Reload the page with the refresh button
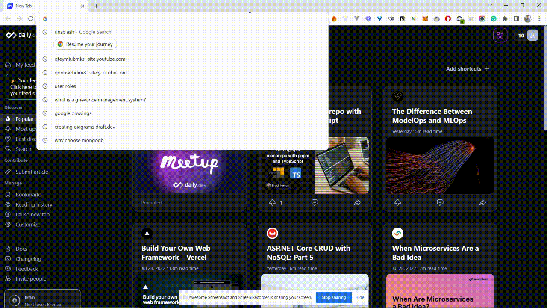This screenshot has width=547, height=308. [x=30, y=19]
